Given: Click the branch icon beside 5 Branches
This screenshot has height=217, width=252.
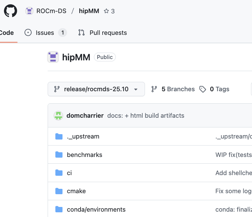Looking at the screenshot, I should (x=154, y=89).
